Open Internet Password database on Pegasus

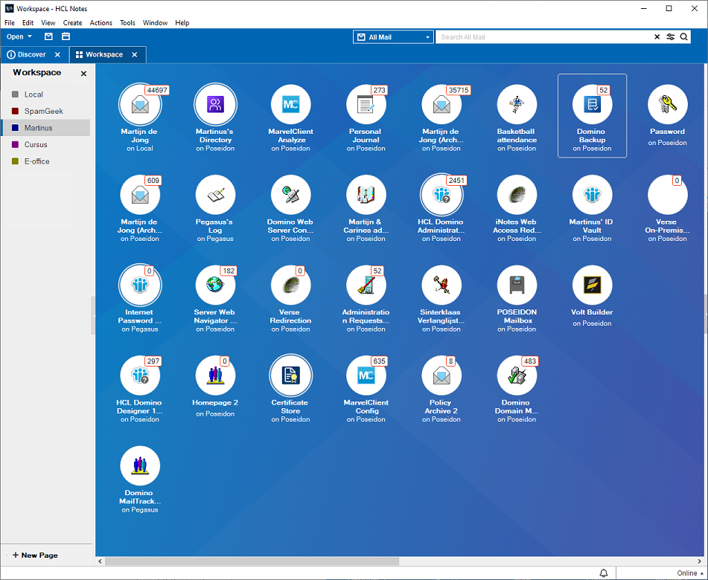point(140,285)
